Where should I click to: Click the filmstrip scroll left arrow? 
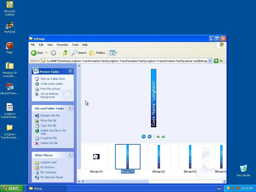83,181
